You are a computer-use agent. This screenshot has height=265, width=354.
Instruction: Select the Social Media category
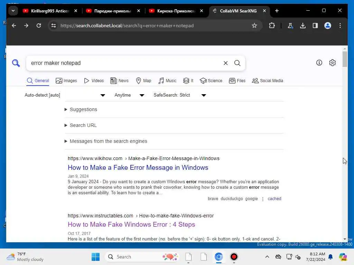pos(268,81)
